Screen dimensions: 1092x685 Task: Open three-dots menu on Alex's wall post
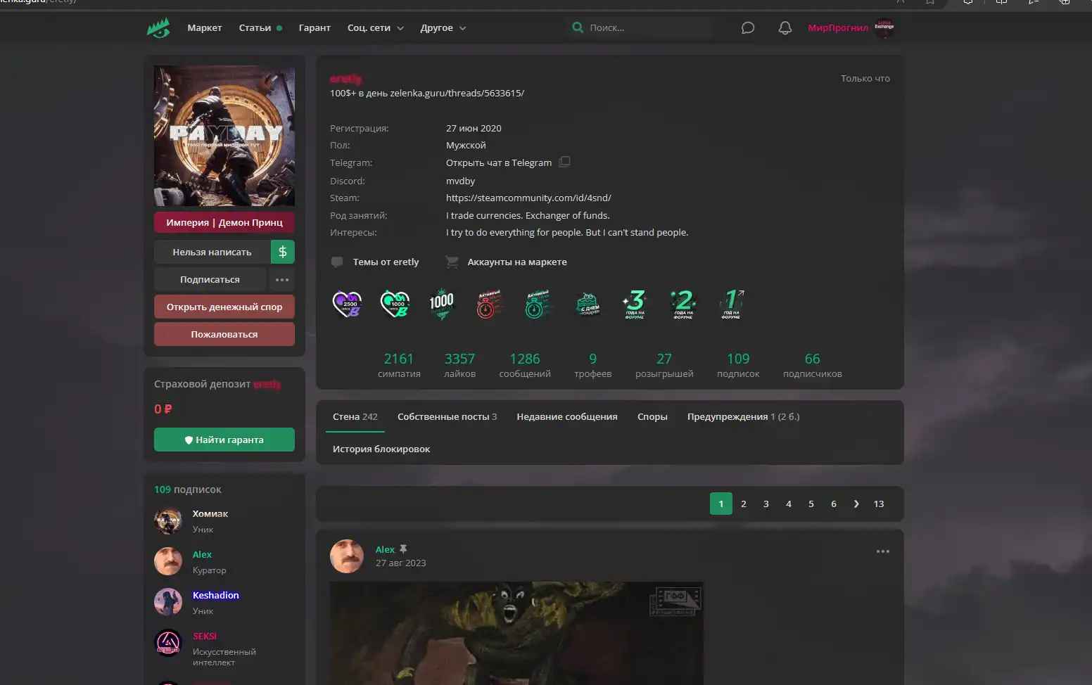[x=883, y=551]
